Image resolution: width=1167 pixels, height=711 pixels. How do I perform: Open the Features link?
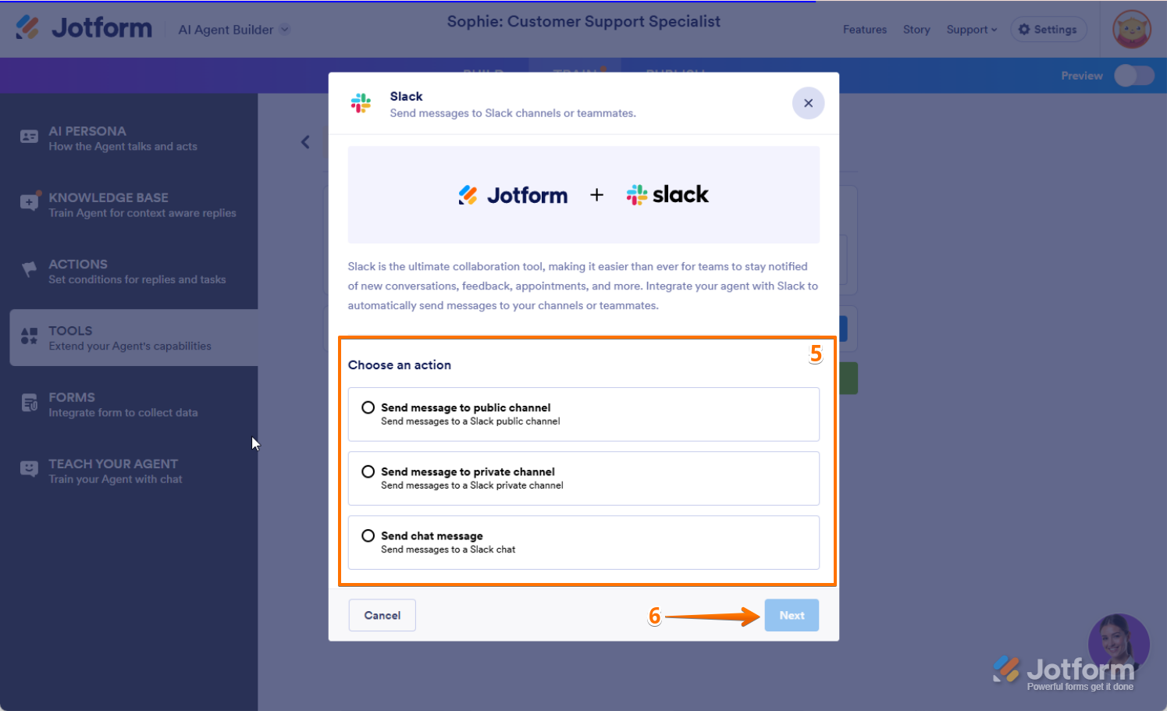click(865, 30)
